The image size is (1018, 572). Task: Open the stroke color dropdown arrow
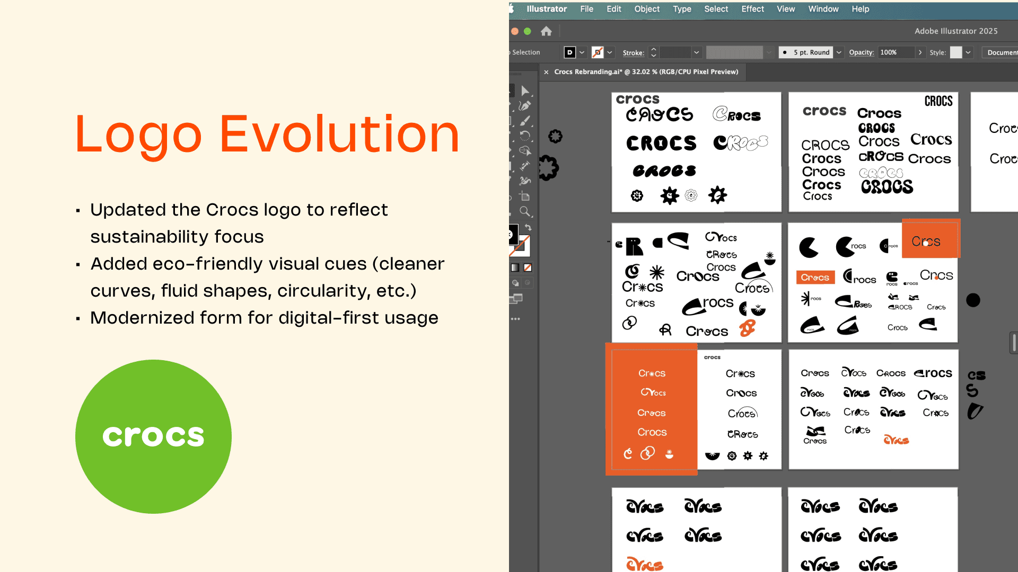610,52
